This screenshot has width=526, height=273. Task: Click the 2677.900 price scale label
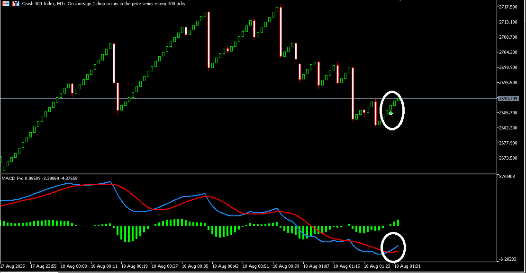pyautogui.click(x=508, y=143)
